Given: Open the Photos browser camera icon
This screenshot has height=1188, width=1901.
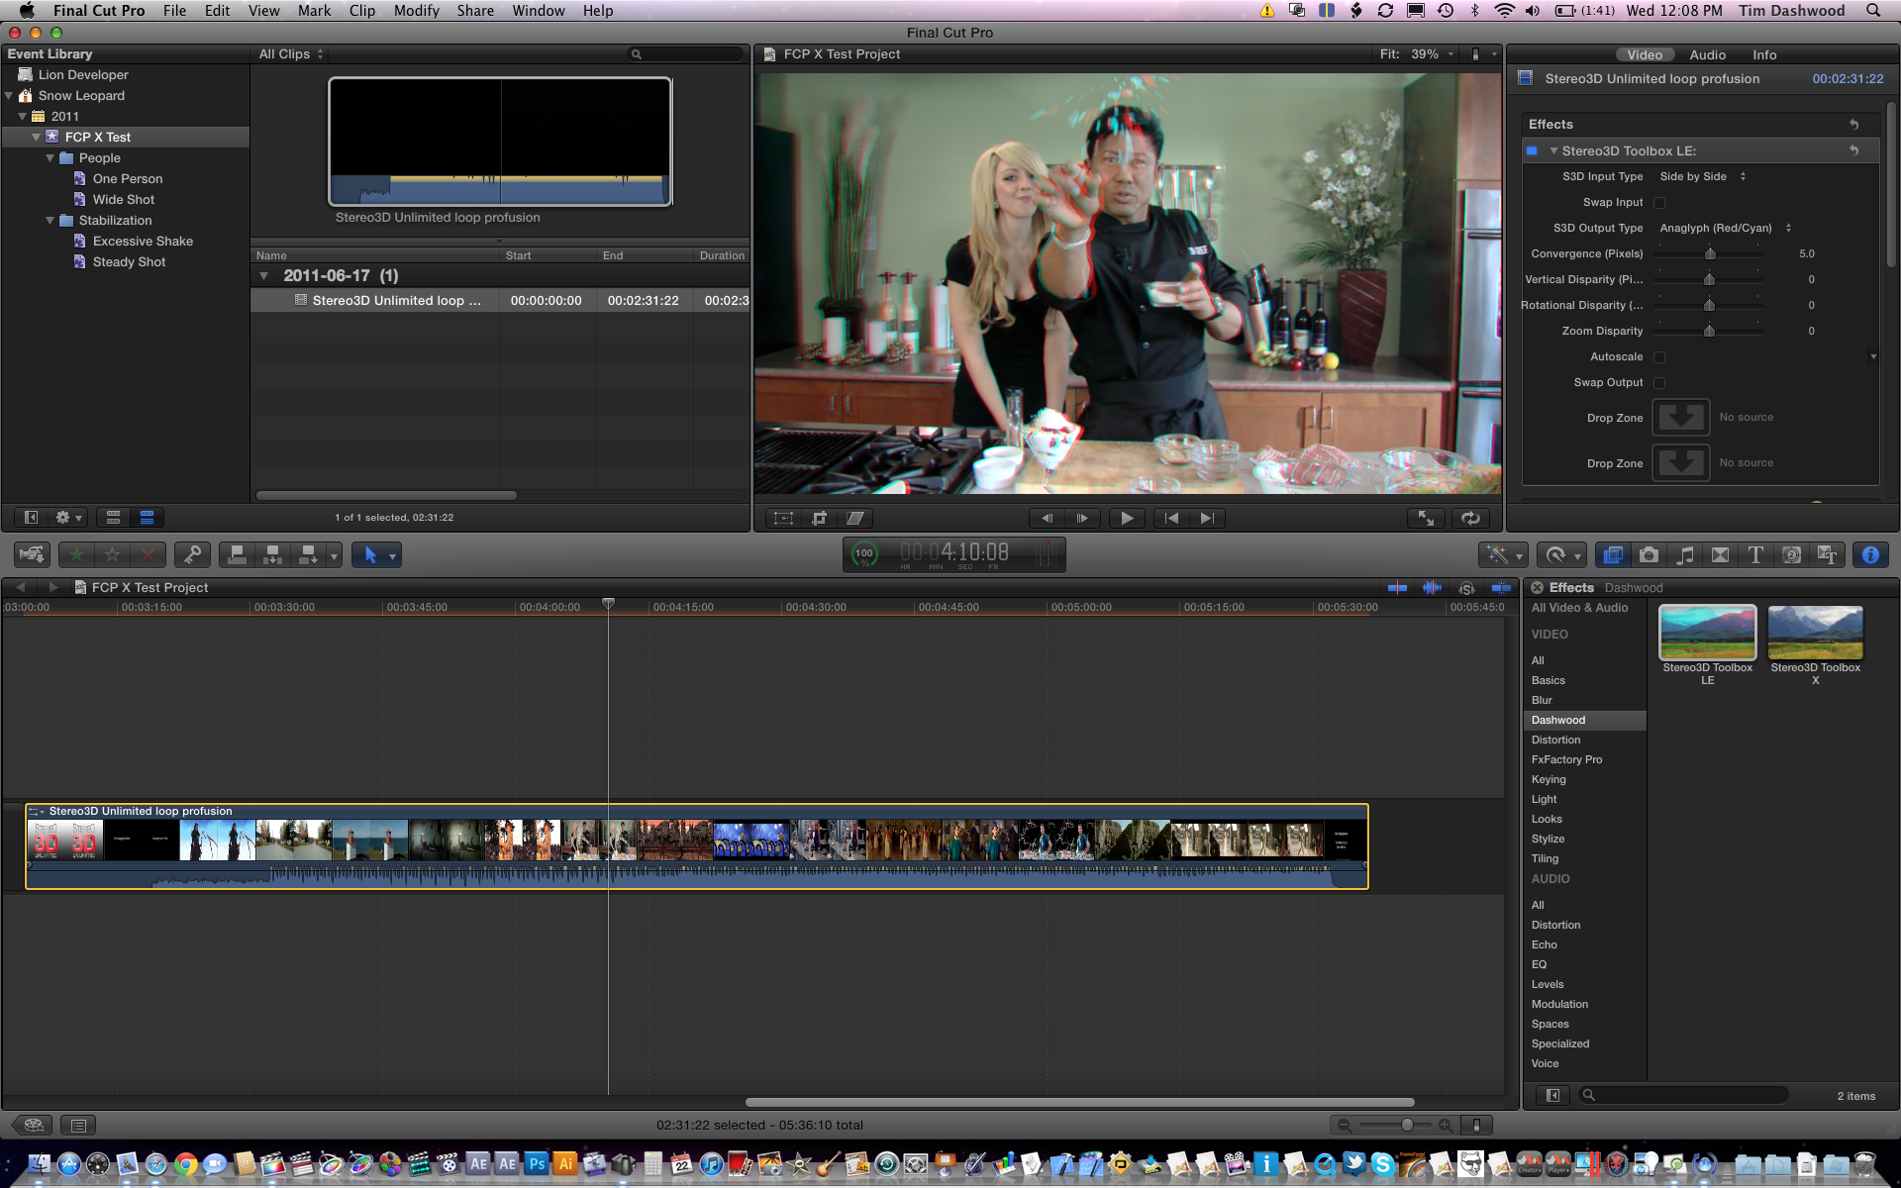Looking at the screenshot, I should [x=1649, y=555].
